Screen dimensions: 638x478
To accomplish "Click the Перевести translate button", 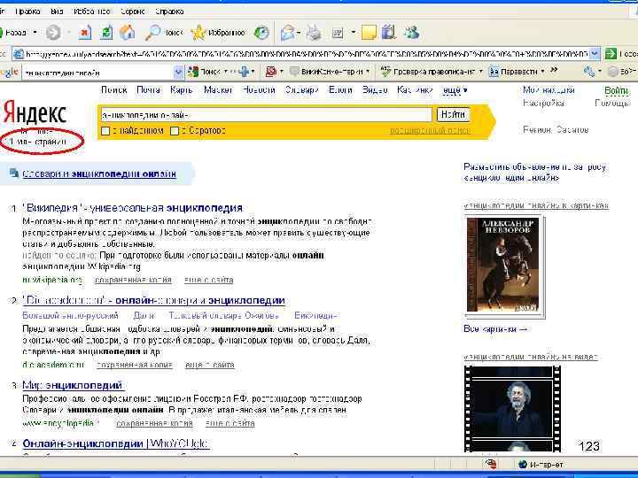I will pyautogui.click(x=513, y=72).
